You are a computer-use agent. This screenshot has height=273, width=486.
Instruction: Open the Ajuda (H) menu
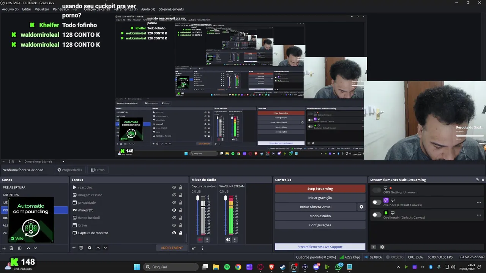tap(148, 9)
